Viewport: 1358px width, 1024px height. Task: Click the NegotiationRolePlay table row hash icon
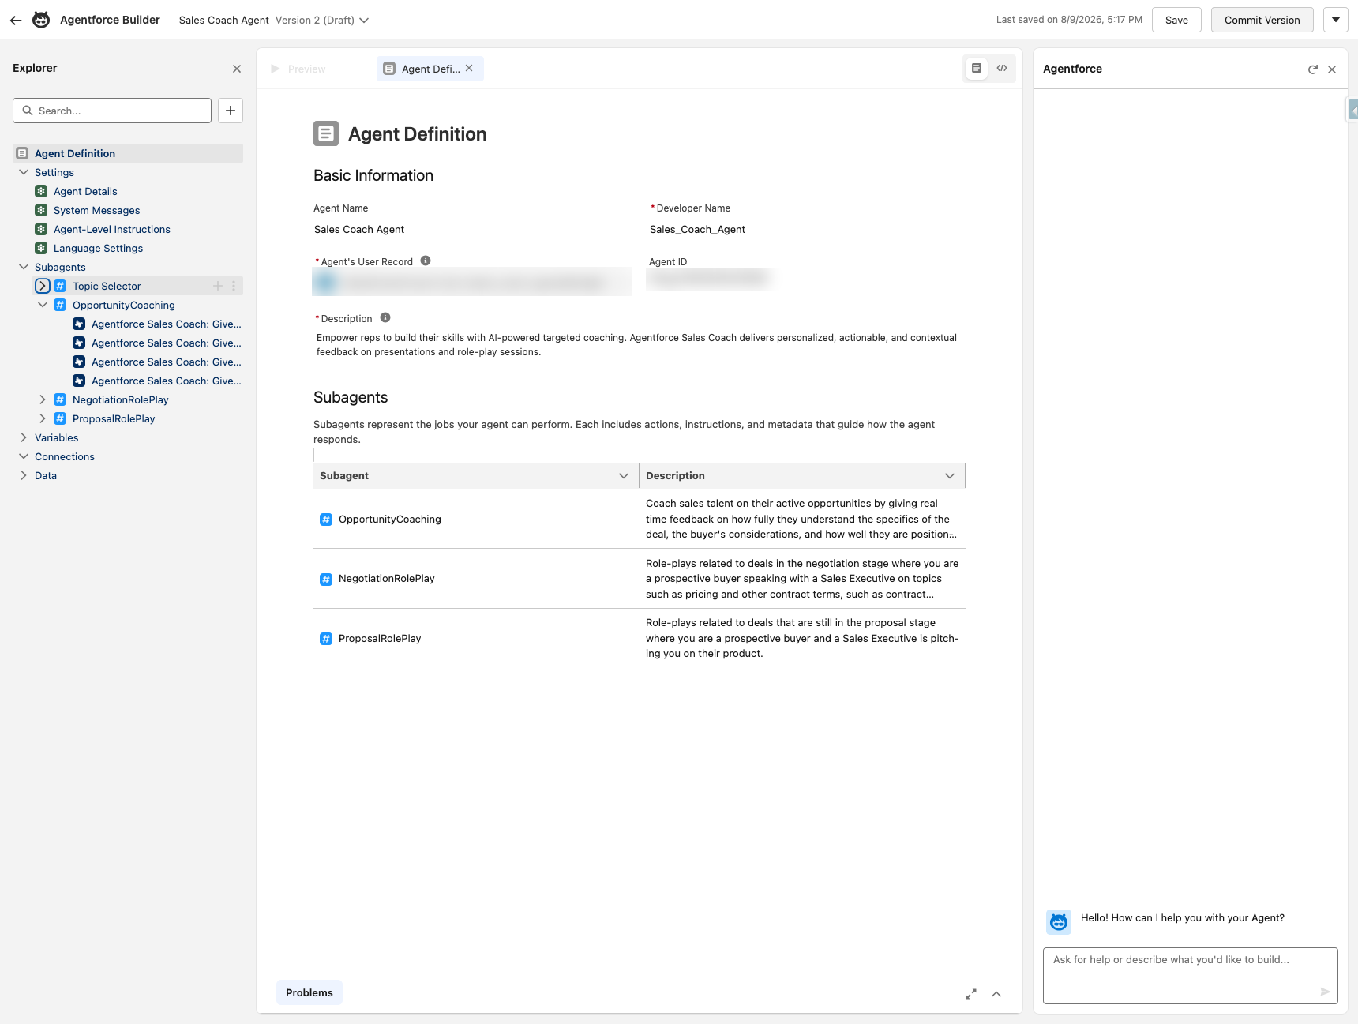[326, 579]
